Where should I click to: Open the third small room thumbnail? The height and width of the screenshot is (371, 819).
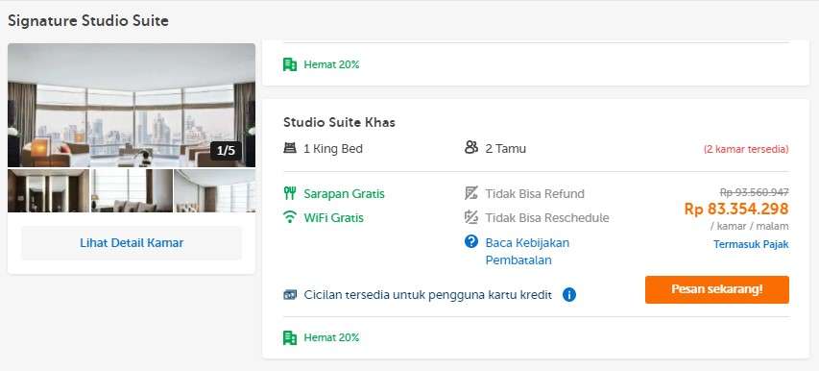(215, 190)
